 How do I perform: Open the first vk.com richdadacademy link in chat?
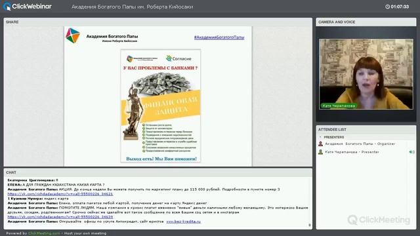tap(60, 194)
